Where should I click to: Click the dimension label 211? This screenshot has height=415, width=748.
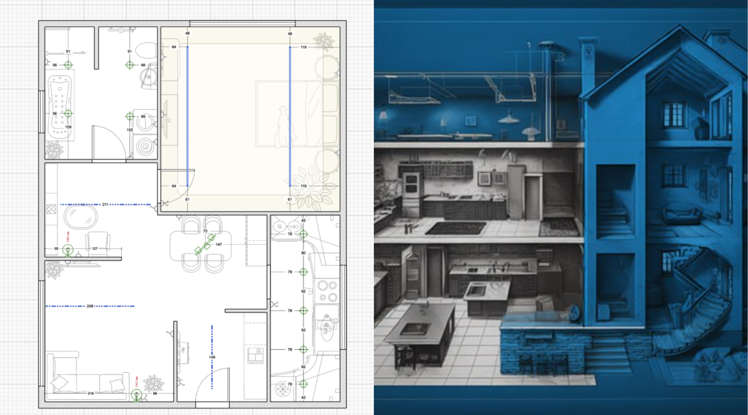pyautogui.click(x=106, y=204)
